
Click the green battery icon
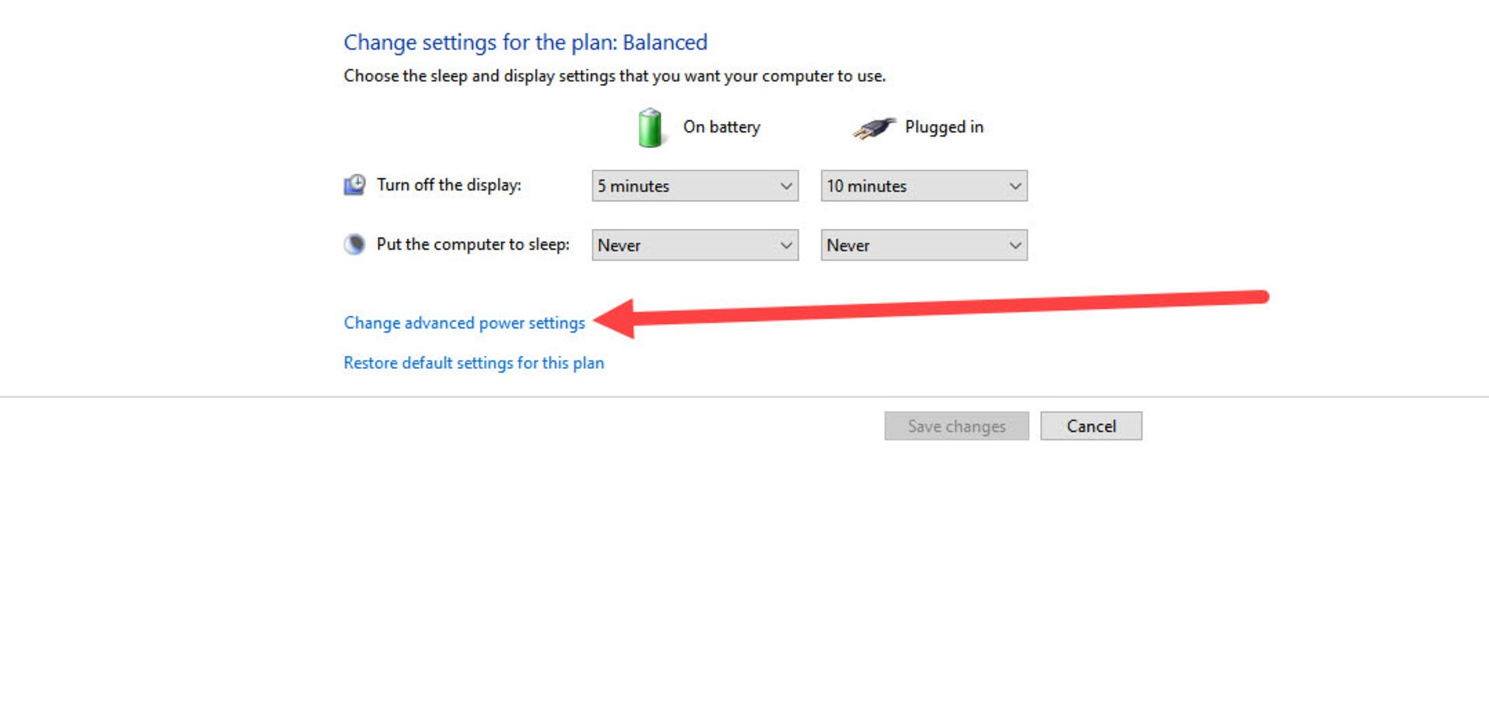coord(650,128)
